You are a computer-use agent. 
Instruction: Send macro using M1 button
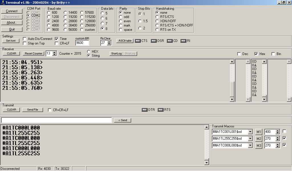(x=258, y=132)
